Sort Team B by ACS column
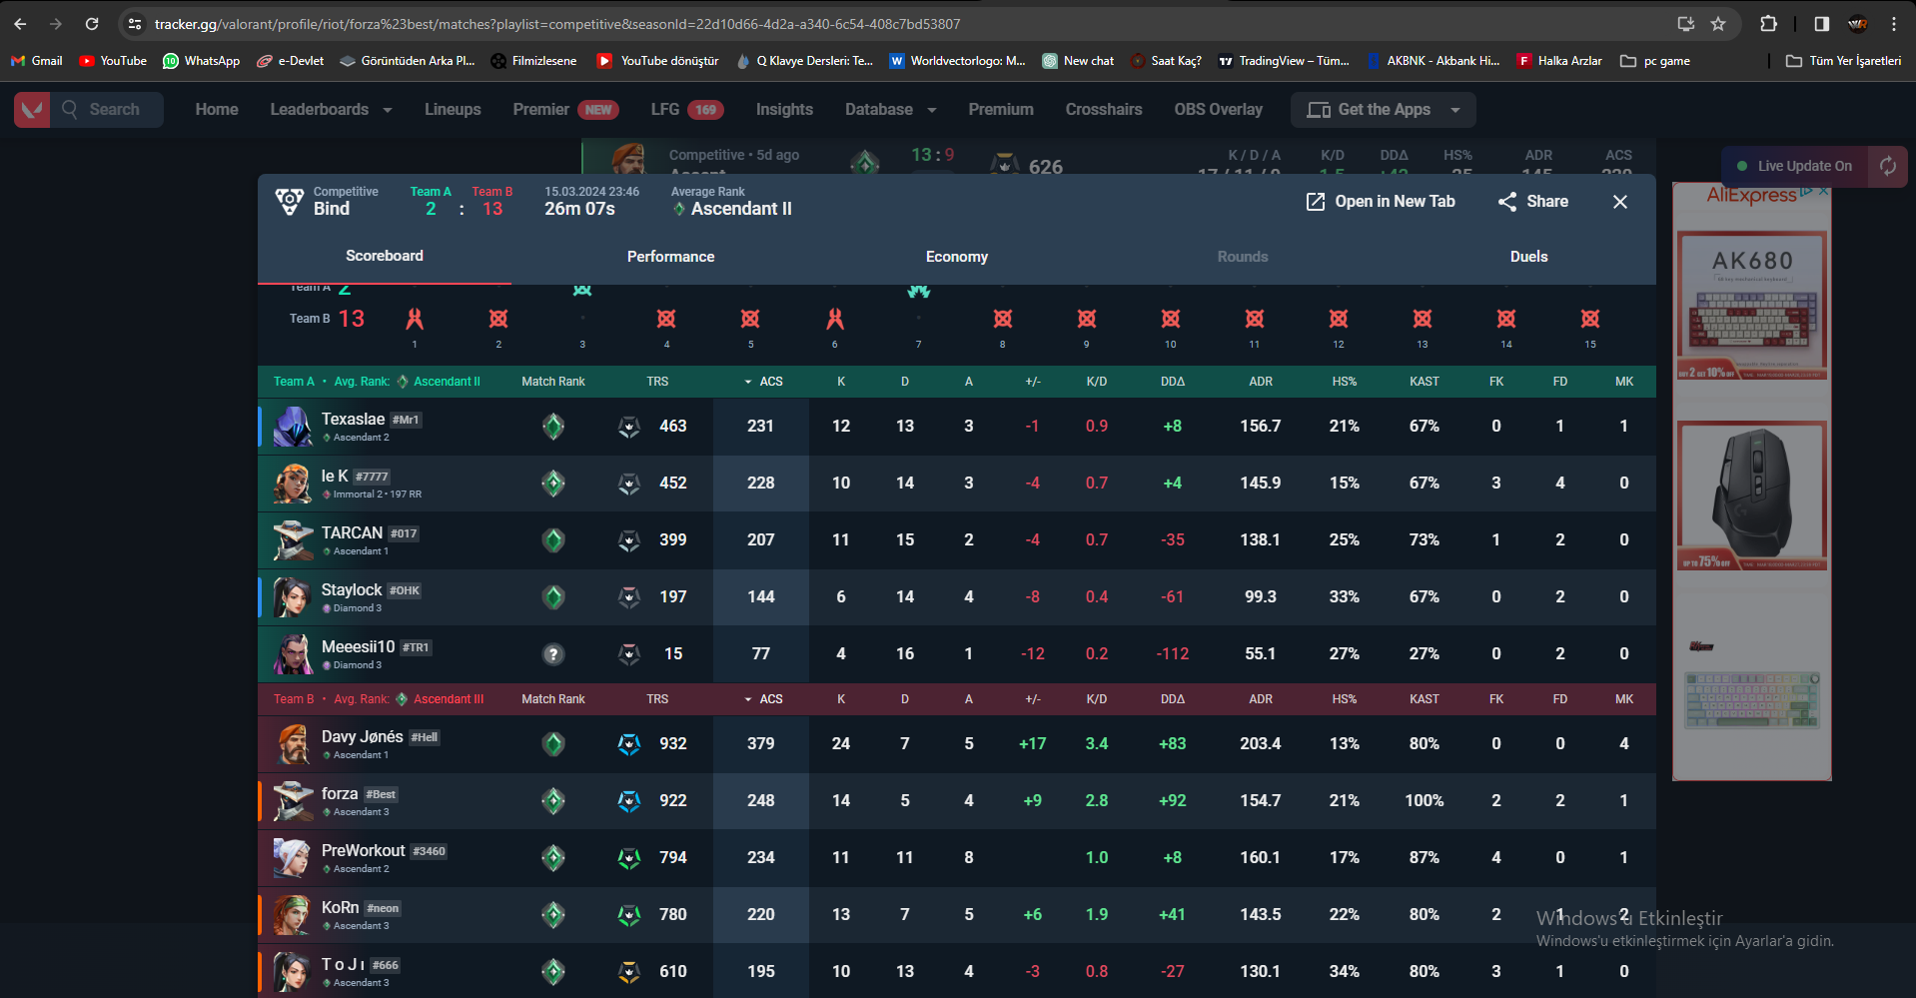The width and height of the screenshot is (1916, 998). (x=764, y=699)
